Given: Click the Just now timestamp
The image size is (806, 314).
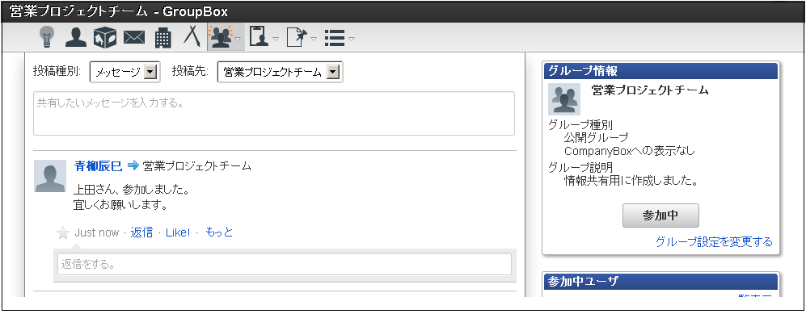Looking at the screenshot, I should click(97, 232).
